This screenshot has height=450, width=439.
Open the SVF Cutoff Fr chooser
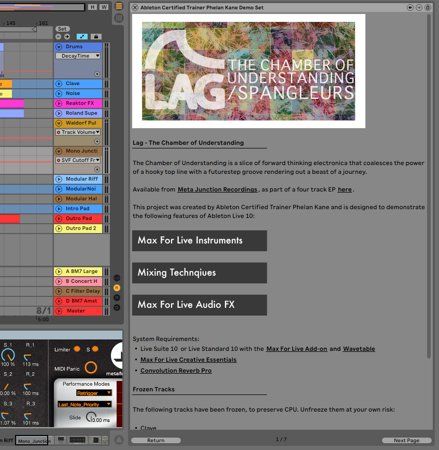tap(78, 160)
